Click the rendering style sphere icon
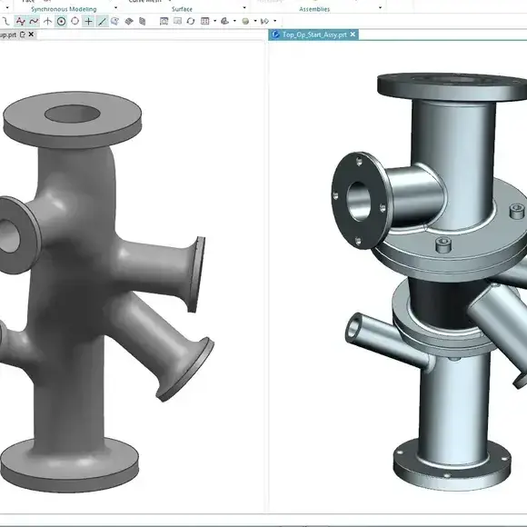The width and height of the screenshot is (527, 527). coord(245,21)
